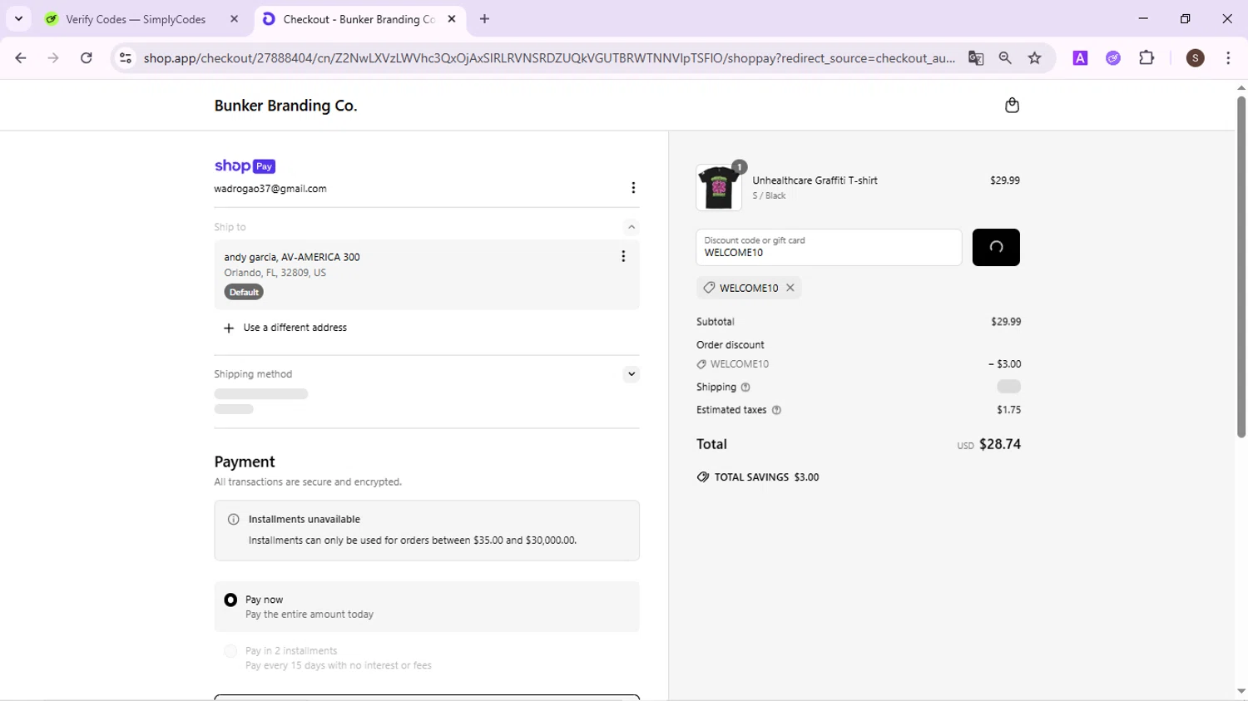Click the Estimated taxes $1.75 value
The height and width of the screenshot is (701, 1248).
coord(1009,410)
